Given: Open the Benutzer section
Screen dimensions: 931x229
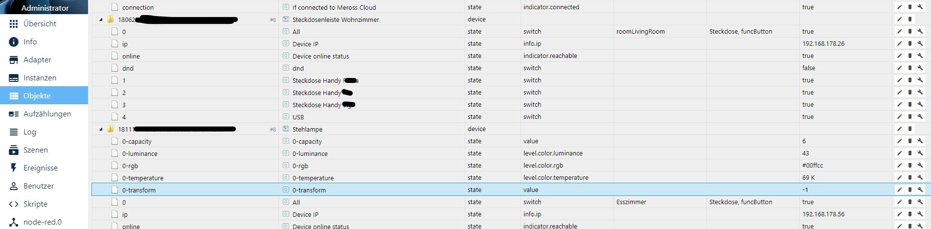Looking at the screenshot, I should tap(44, 186).
